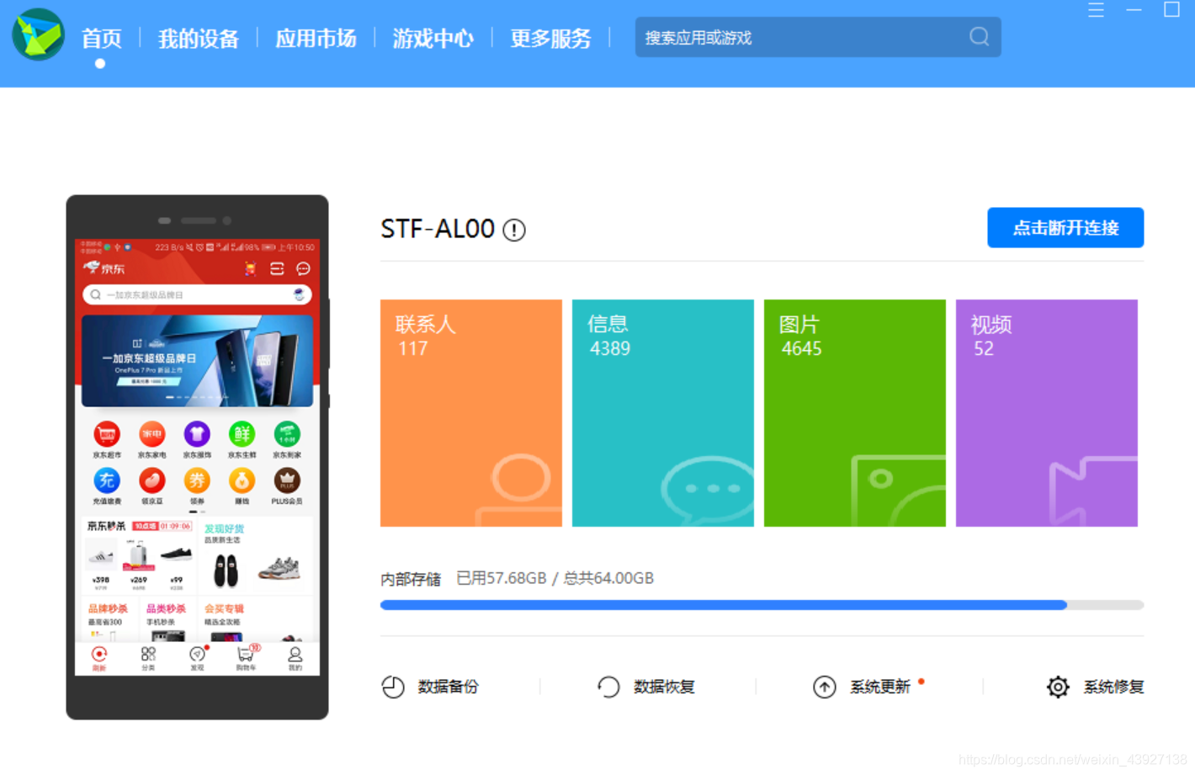The image size is (1195, 775).
Task: Show device info next to STF-AL00
Action: pos(514,230)
